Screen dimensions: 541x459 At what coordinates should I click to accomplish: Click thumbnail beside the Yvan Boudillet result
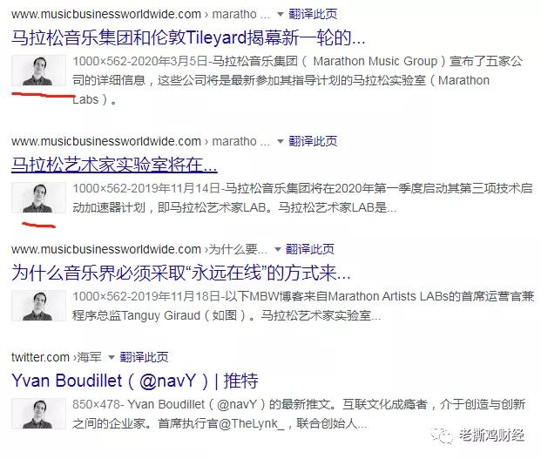(38, 414)
